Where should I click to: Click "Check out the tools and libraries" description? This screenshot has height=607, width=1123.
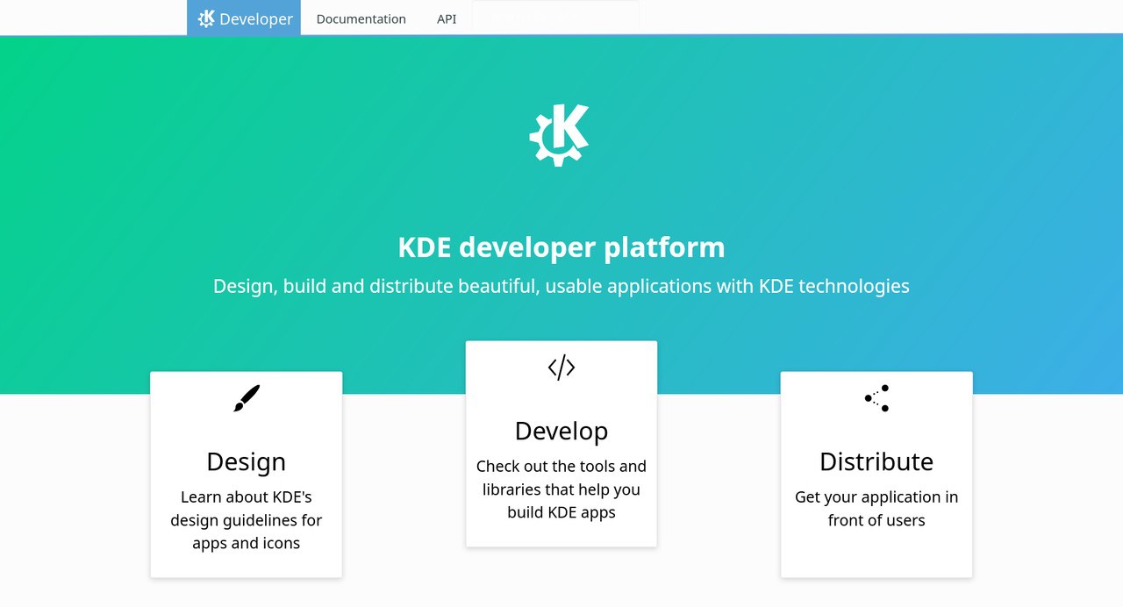coord(561,489)
